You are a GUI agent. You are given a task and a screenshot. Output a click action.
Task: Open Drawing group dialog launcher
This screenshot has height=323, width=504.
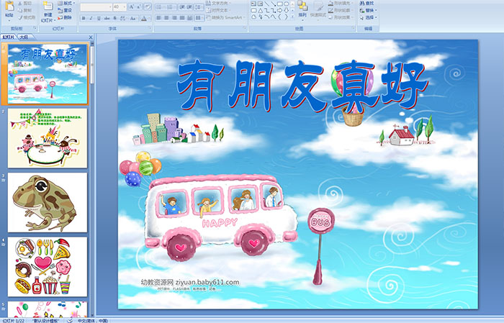[354, 28]
